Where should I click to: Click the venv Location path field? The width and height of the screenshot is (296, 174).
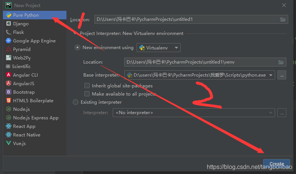click(205, 62)
